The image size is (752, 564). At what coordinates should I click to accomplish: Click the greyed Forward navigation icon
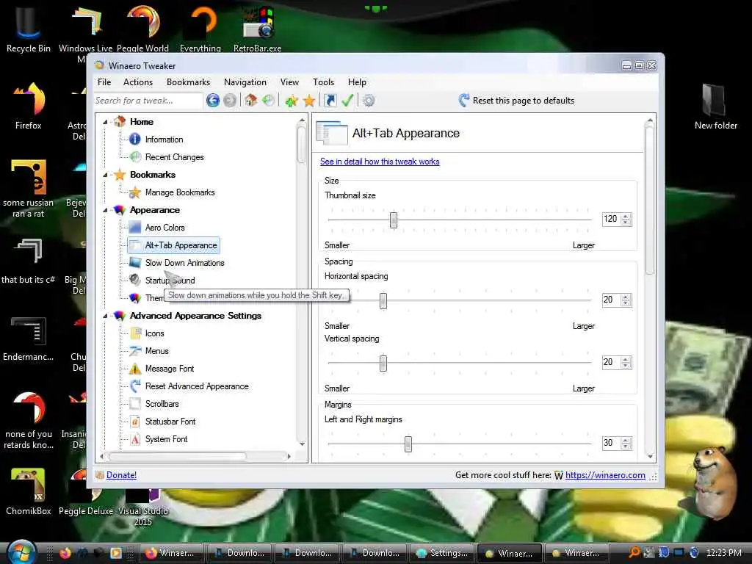pos(230,101)
